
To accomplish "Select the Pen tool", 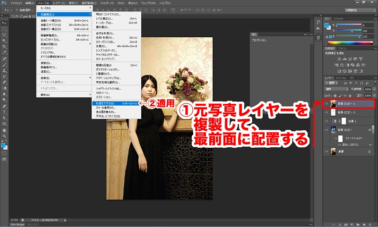I will [x=4, y=106].
